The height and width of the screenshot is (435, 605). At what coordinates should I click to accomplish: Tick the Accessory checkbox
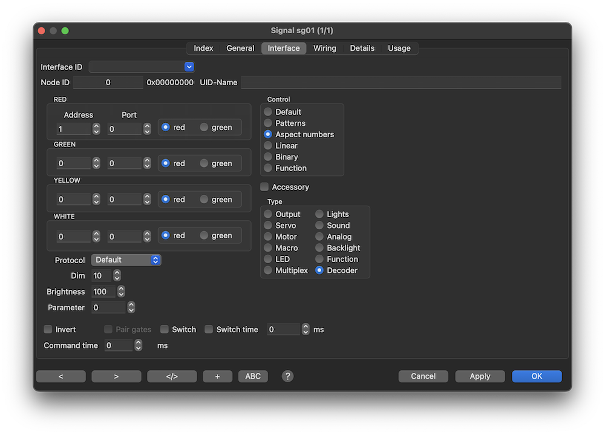coord(264,188)
